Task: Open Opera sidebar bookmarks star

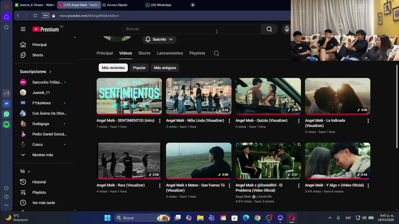Action: click(x=6, y=27)
